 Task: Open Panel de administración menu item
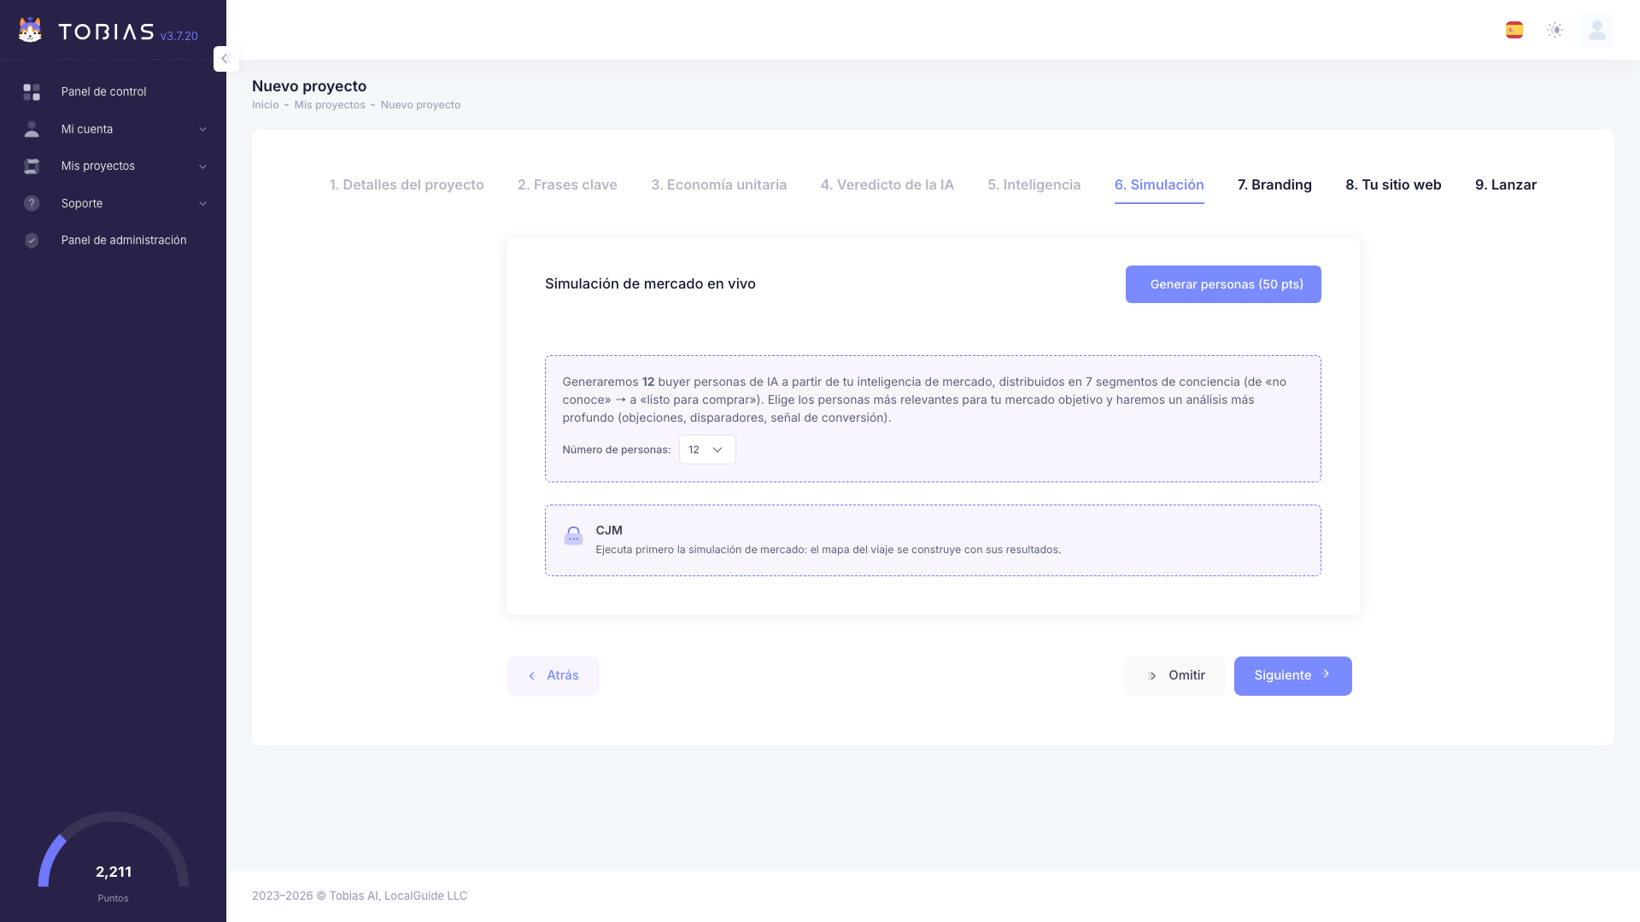click(x=113, y=241)
